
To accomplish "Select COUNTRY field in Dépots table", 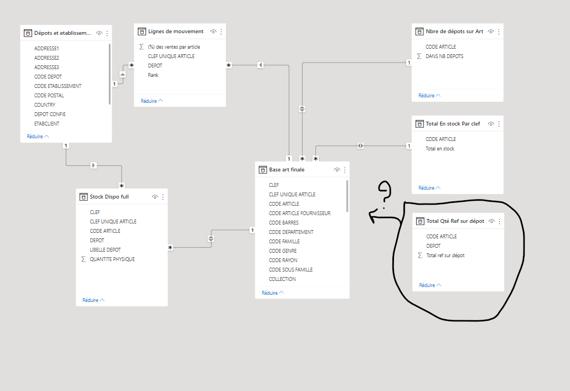I will click(45, 105).
